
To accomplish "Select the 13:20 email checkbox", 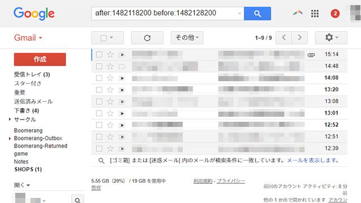I will coord(99,90).
